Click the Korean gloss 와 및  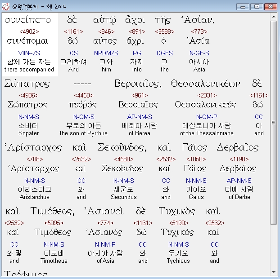pos(14,253)
